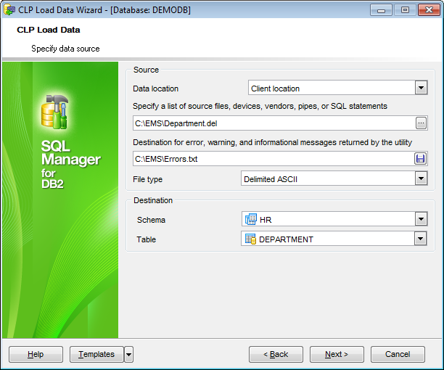
Task: Click the browse button for source files
Action: pos(421,123)
